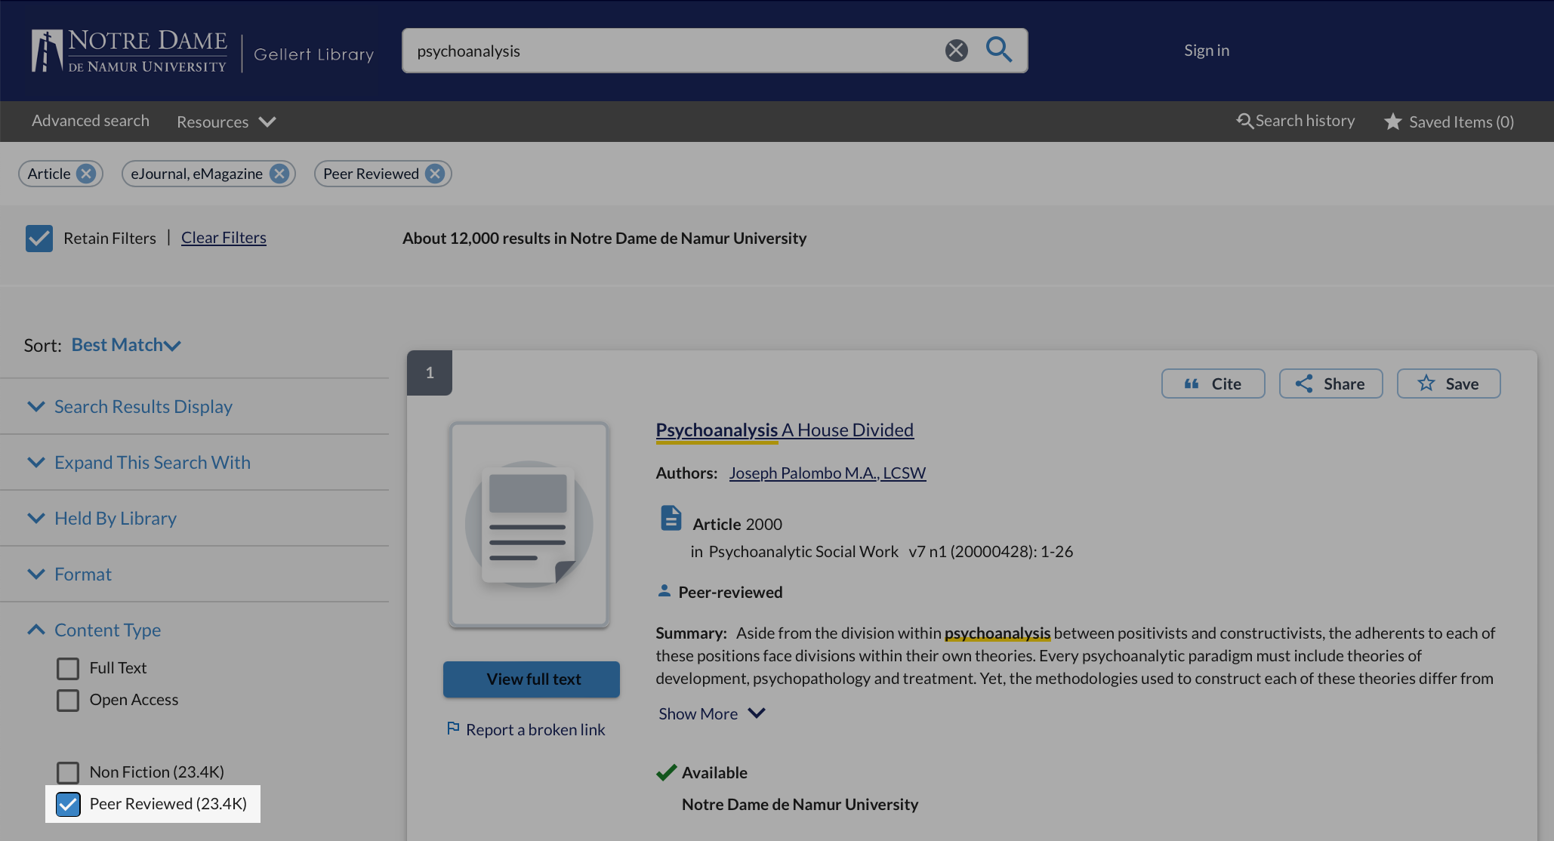This screenshot has height=841, width=1554.
Task: Open Advanced search
Action: tap(91, 121)
